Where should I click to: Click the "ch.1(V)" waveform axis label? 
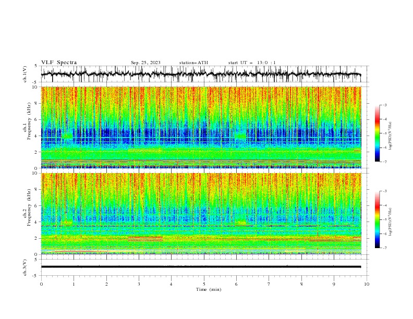pos(25,74)
